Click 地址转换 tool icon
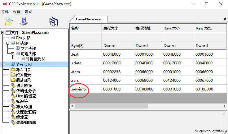Viewport: 228px width, 134px height. point(13,85)
